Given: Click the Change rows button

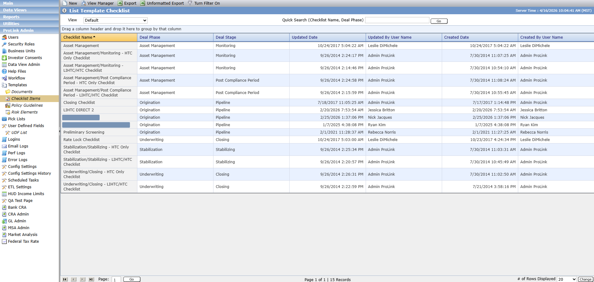Looking at the screenshot, I should coord(585,279).
